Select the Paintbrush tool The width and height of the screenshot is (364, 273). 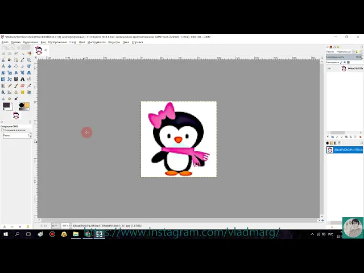click(16, 86)
